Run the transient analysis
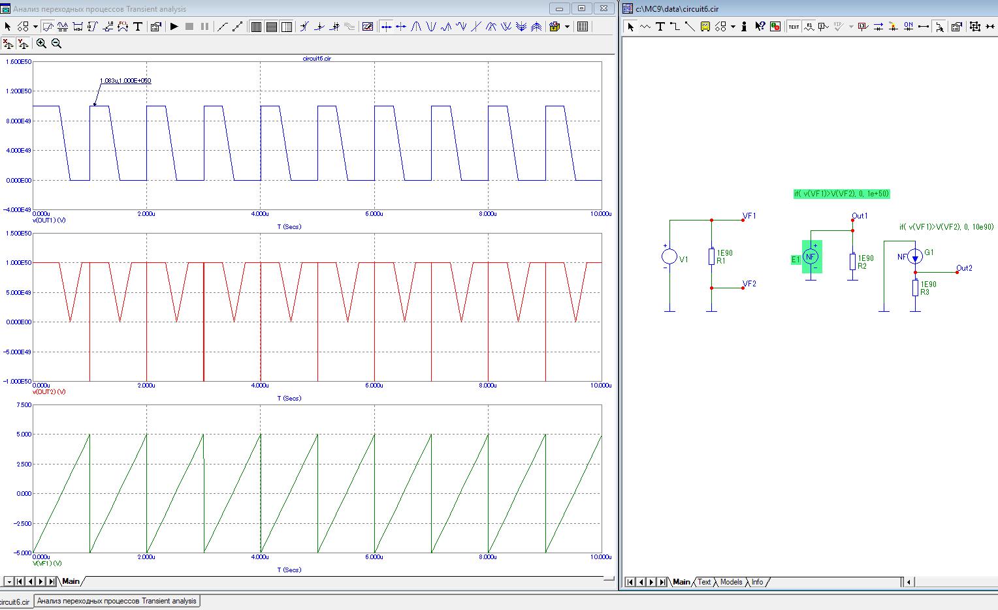 tap(174, 27)
